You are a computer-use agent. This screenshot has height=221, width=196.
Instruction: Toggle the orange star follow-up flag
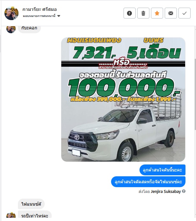157,13
